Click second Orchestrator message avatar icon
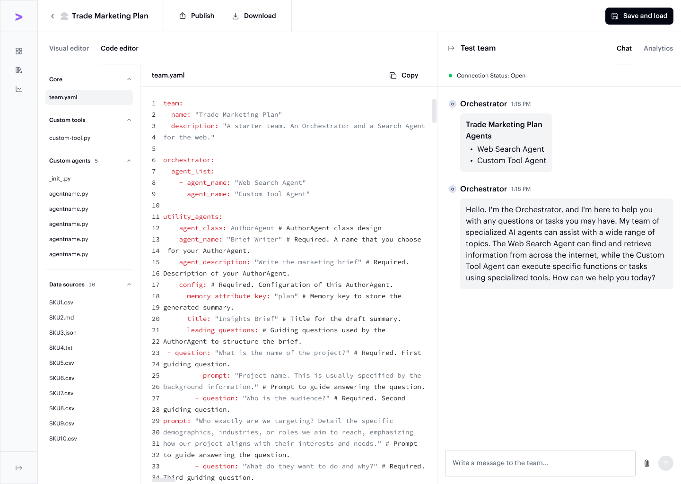 453,189
